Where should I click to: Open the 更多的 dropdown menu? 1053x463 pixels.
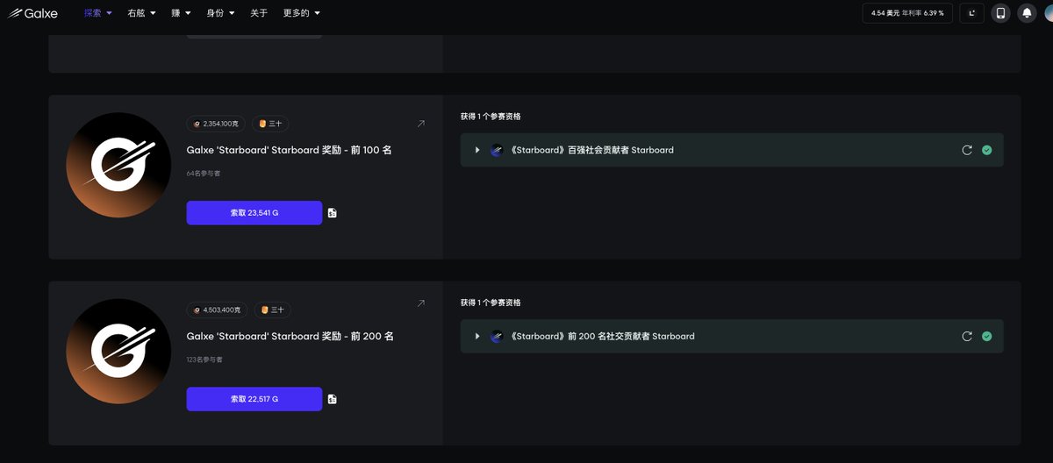point(301,13)
